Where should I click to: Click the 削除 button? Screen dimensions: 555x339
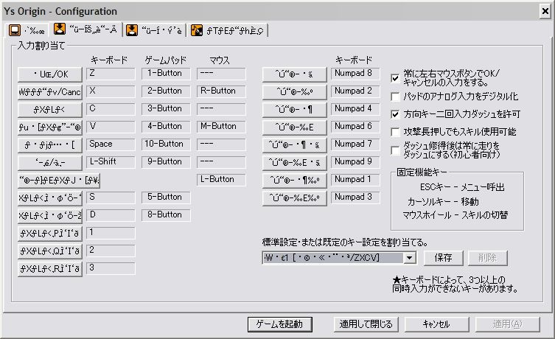[x=487, y=258]
